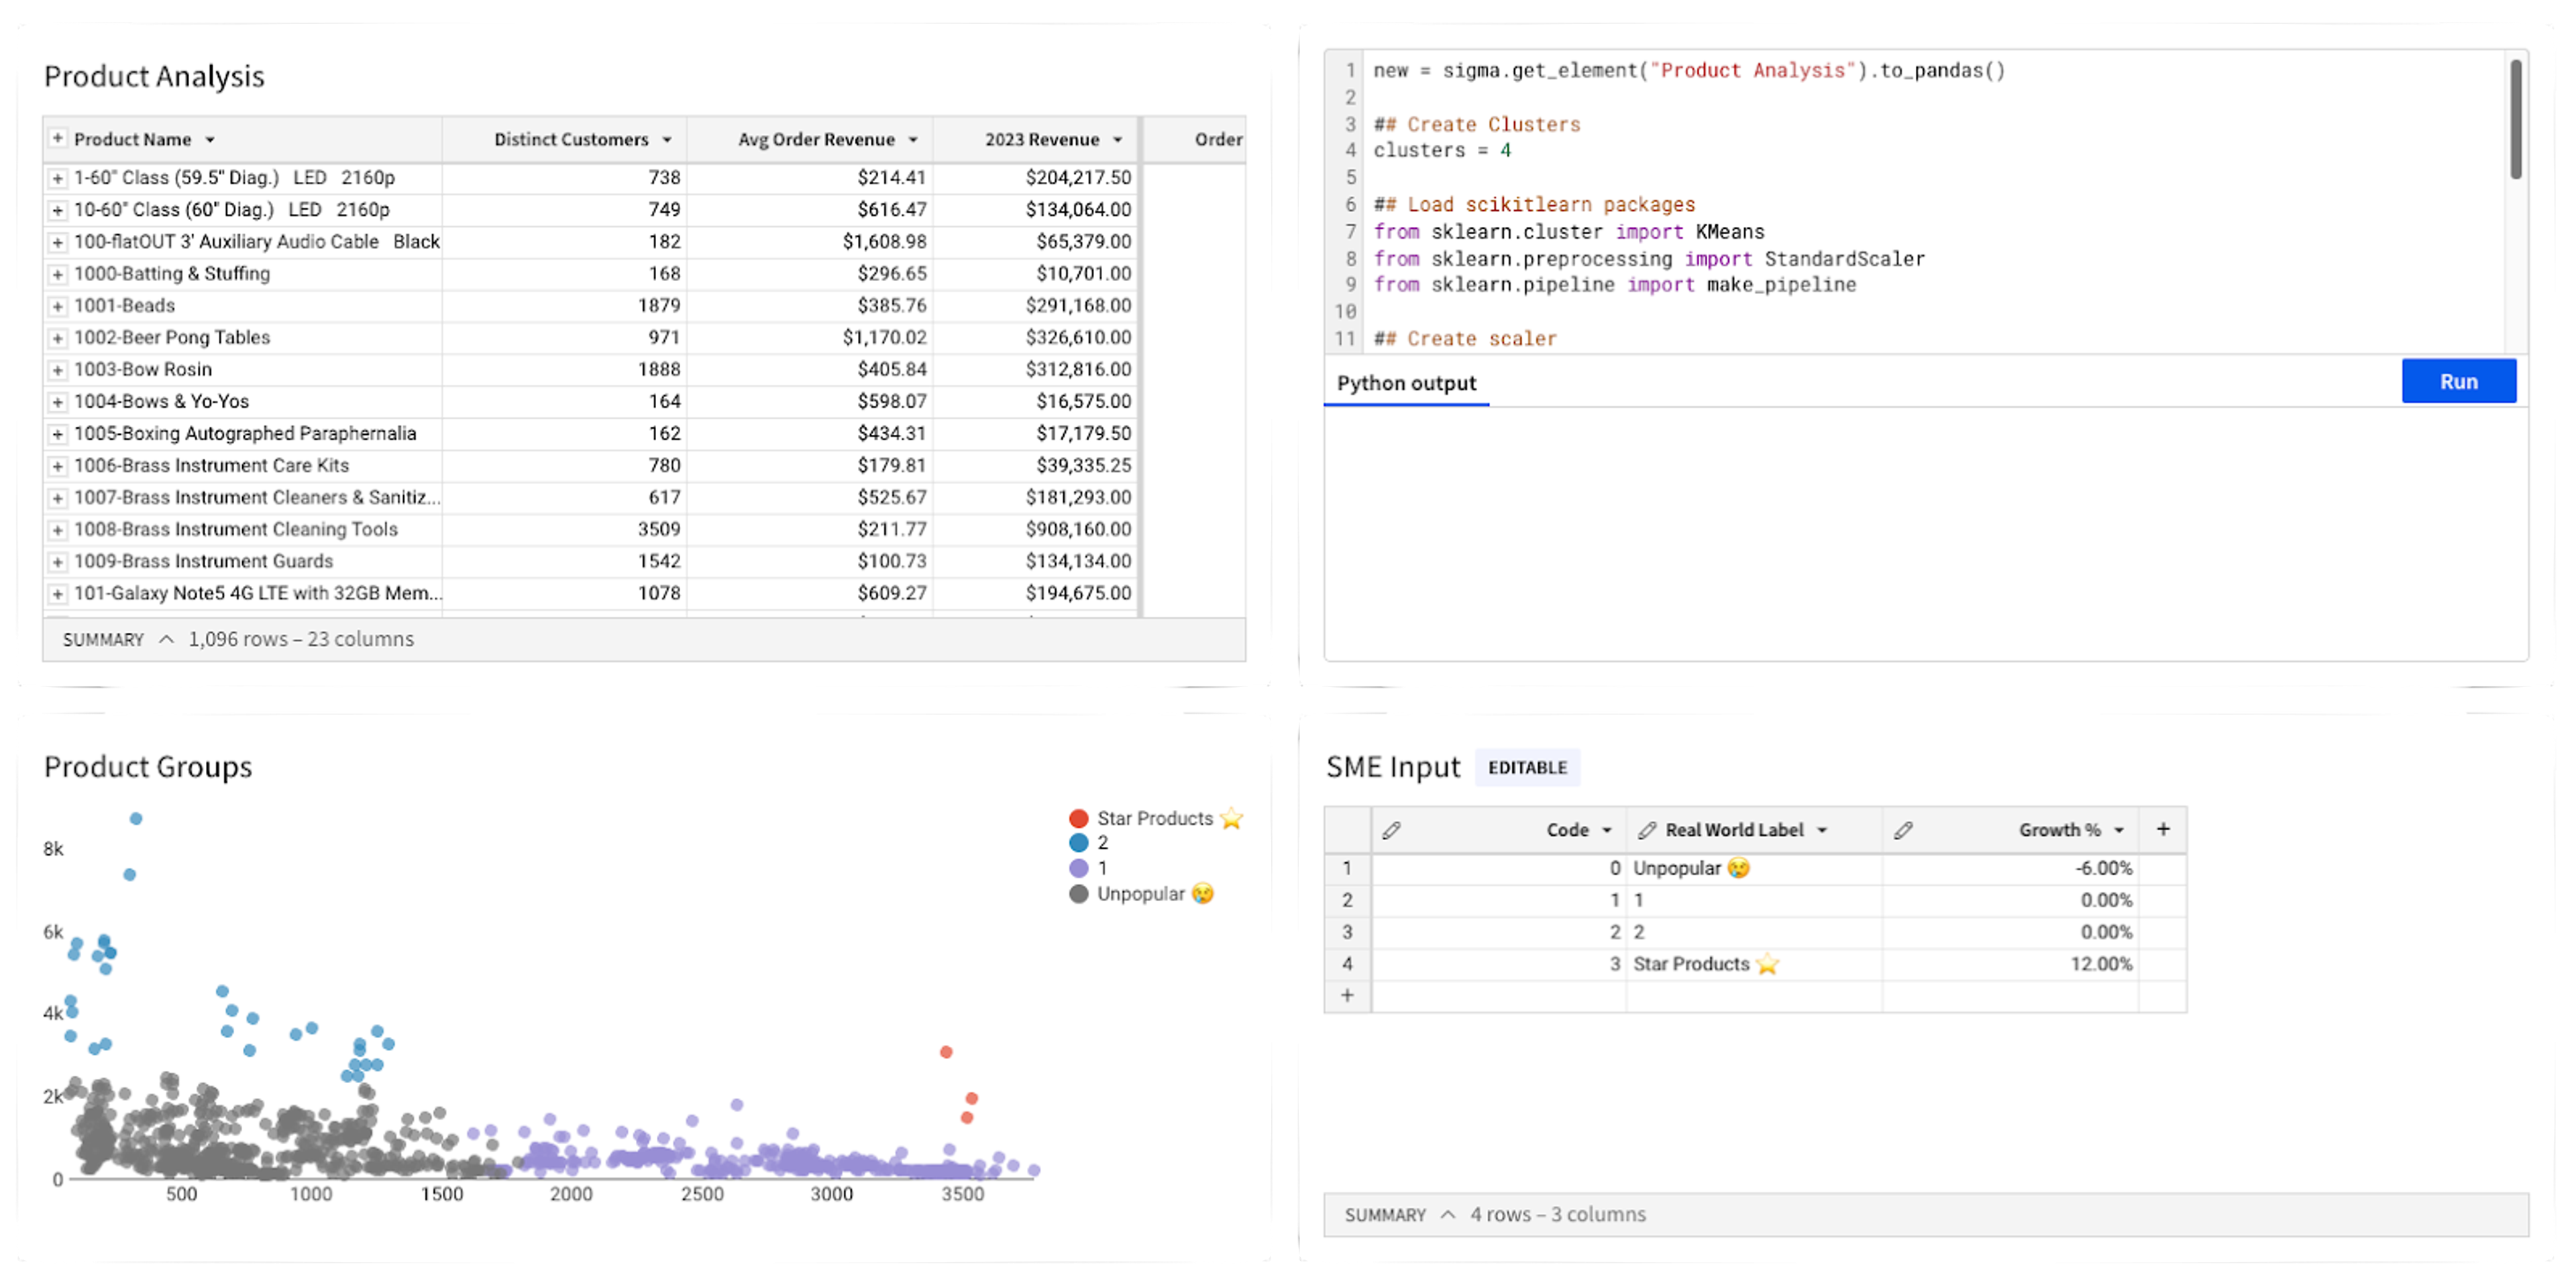Click the gray Unpopular legend swatch
This screenshot has width=2576, height=1277.
click(x=1079, y=894)
